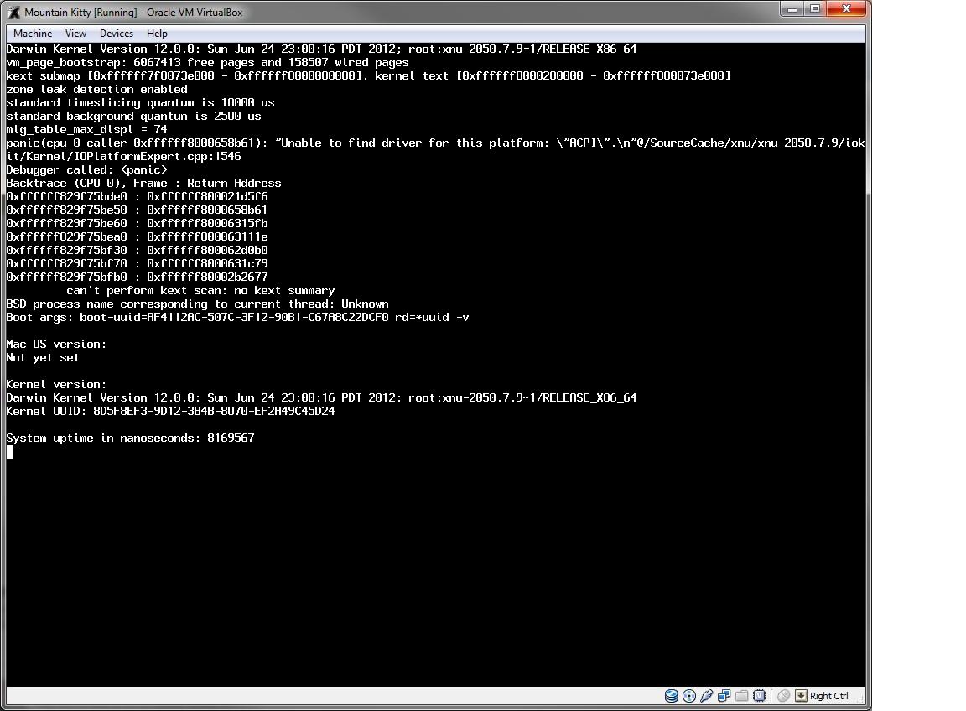Image resolution: width=966 pixels, height=711 pixels.
Task: Click the 'zone leak detection enabled' line
Action: tap(96, 90)
